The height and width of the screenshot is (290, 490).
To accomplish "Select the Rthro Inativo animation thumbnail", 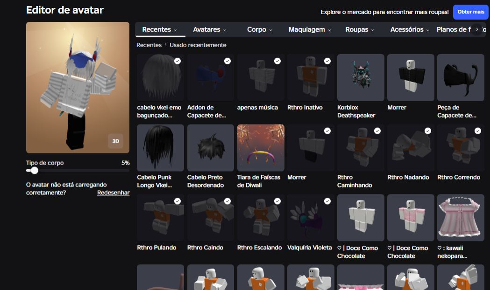I will tap(311, 77).
